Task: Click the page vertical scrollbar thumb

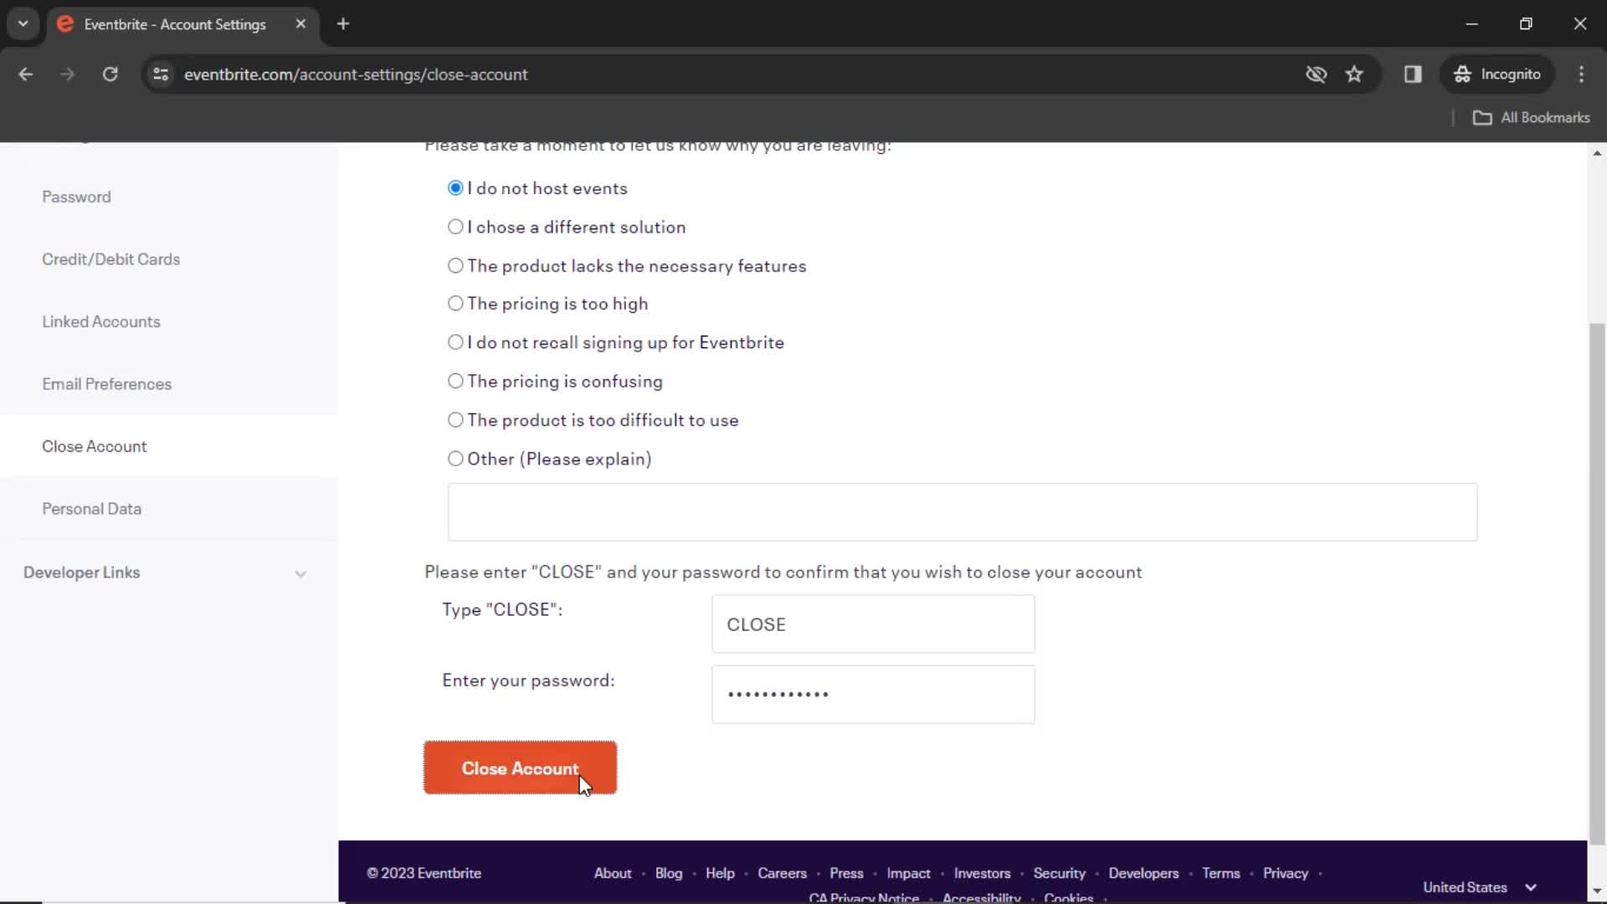Action: (x=1597, y=584)
